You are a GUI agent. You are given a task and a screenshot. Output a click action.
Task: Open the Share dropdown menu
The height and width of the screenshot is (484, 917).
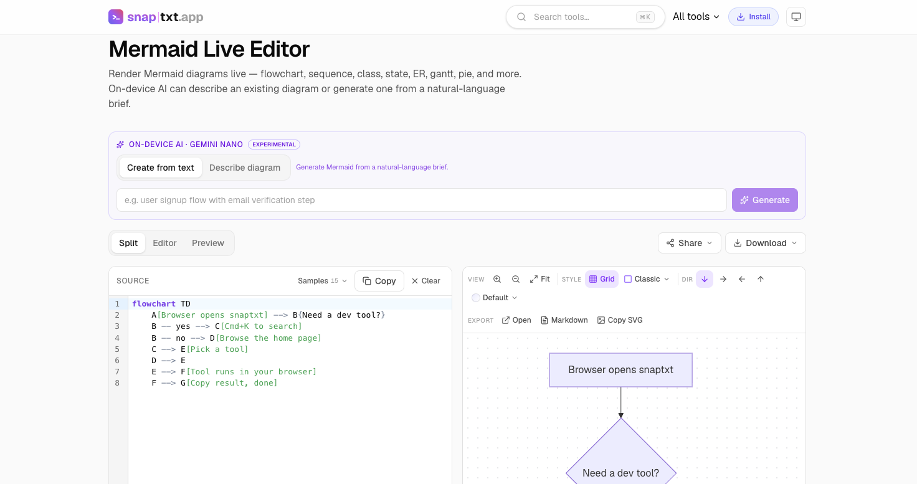pyautogui.click(x=690, y=243)
